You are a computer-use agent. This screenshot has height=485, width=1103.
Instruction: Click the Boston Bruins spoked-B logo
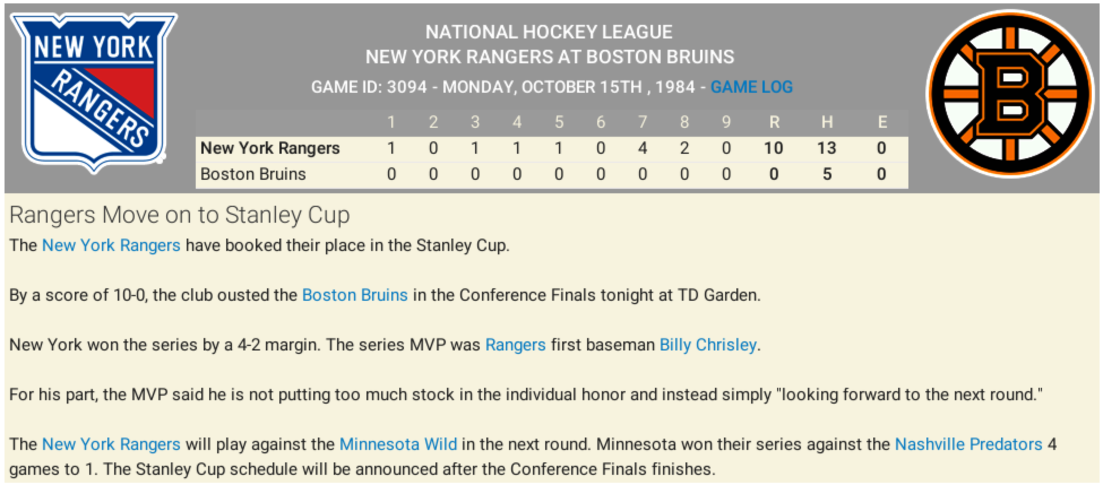pyautogui.click(x=1011, y=93)
